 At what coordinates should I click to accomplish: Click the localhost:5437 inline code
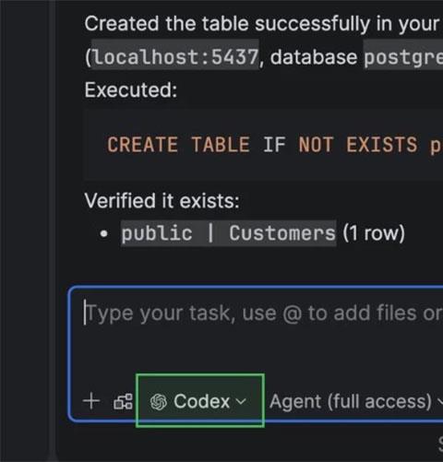tap(175, 57)
